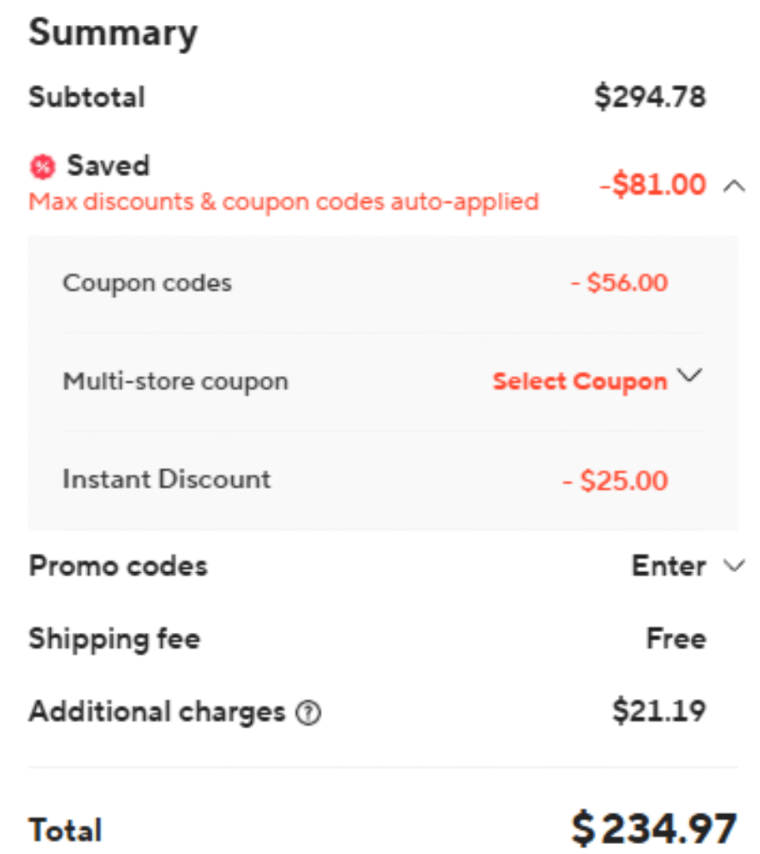This screenshot has width=760, height=854.
Task: Click the -$56.00 coupon codes amount
Action: pyautogui.click(x=619, y=283)
